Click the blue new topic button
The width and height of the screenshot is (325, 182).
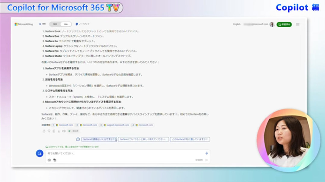click(x=39, y=153)
